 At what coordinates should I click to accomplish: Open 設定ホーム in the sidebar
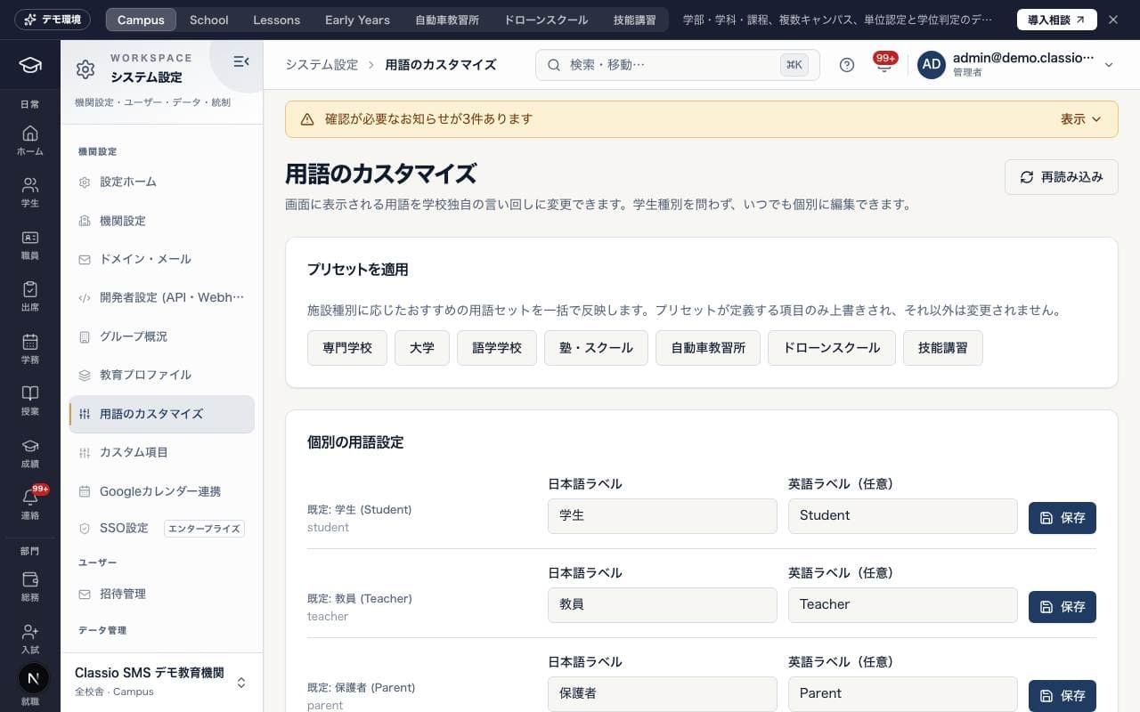(161, 182)
